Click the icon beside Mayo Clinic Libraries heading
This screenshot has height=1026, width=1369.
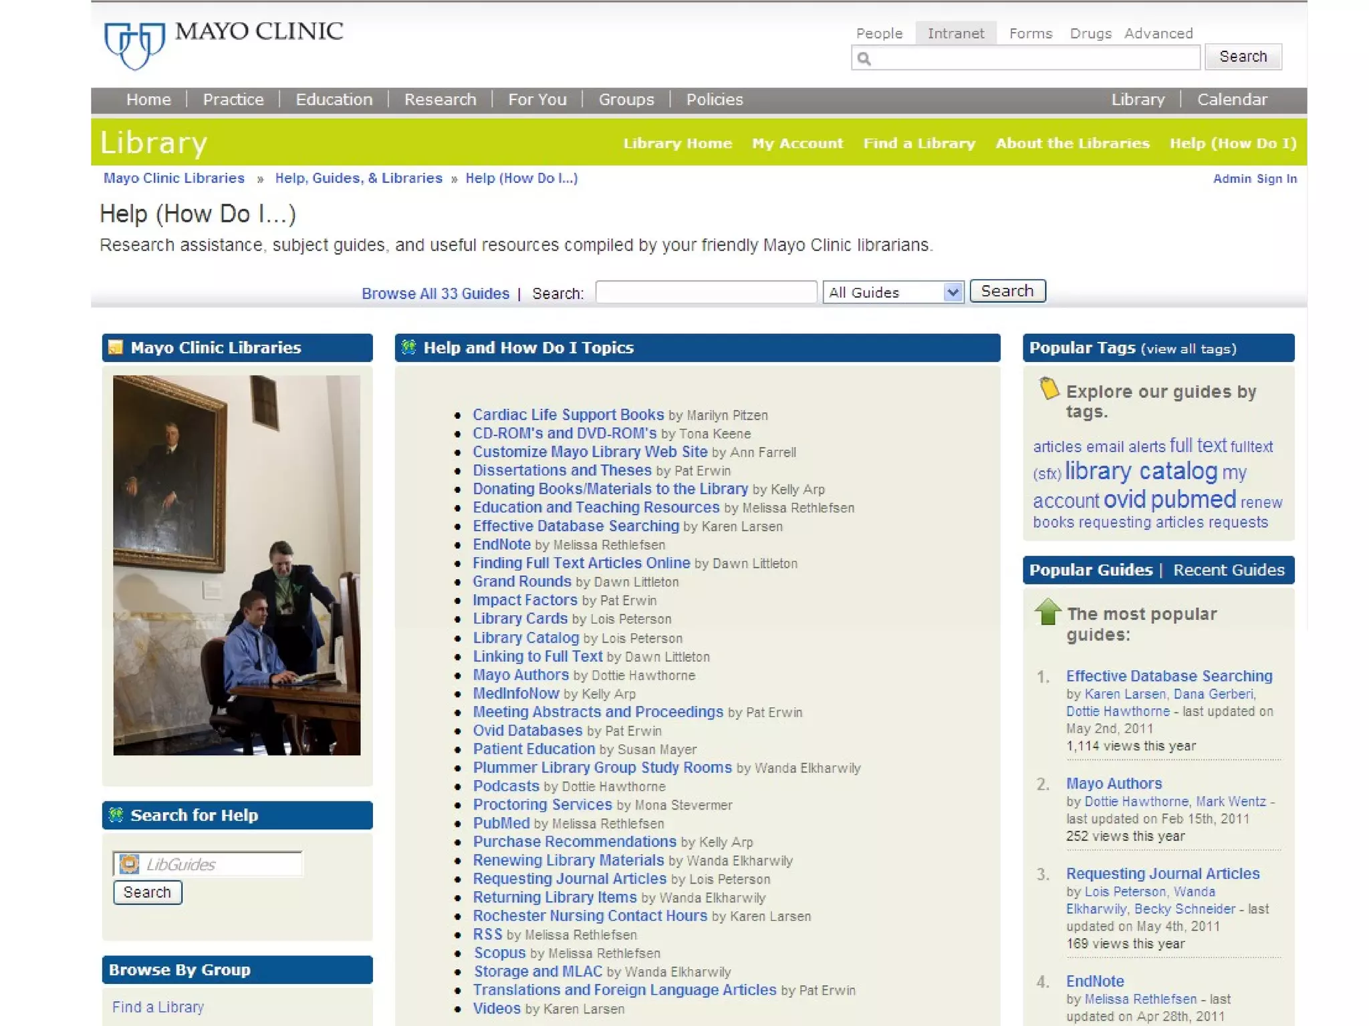click(x=116, y=347)
